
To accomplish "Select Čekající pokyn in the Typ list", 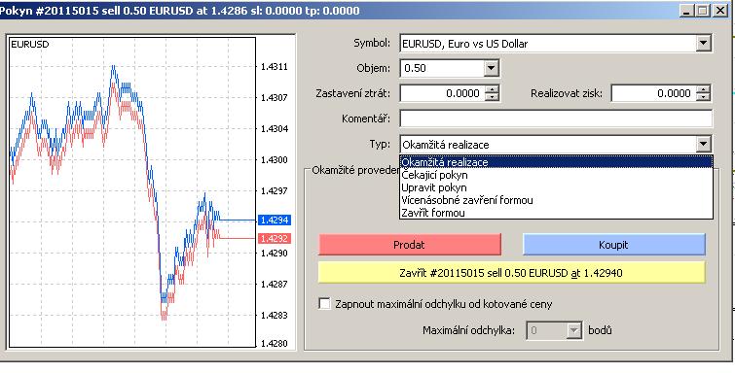I will pos(556,175).
